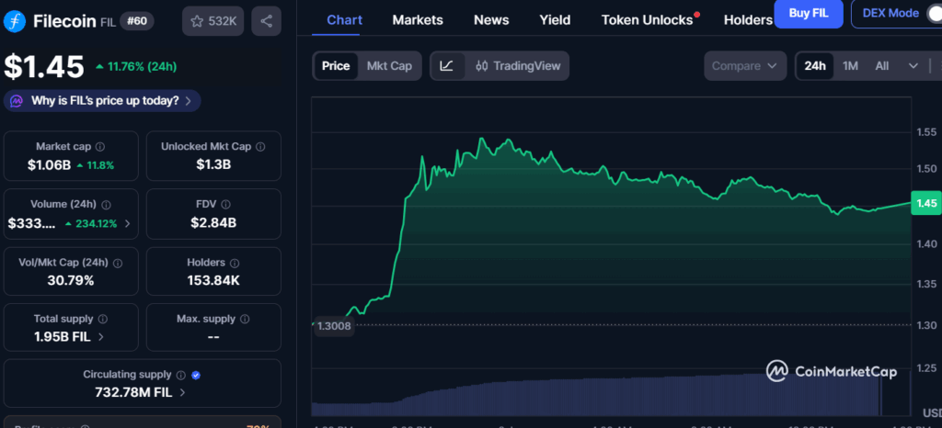This screenshot has height=428, width=942.
Task: Open the Compare dropdown
Action: [x=745, y=66]
